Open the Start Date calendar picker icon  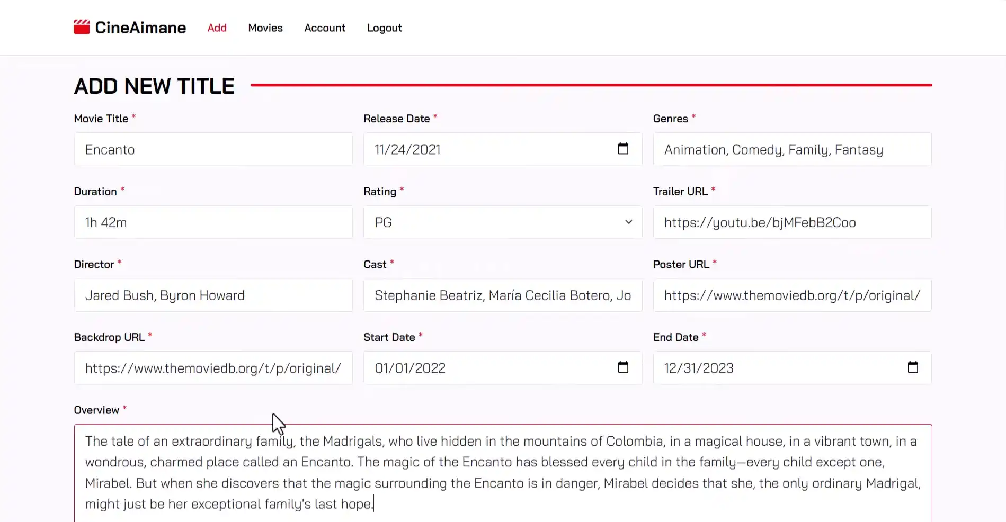point(623,367)
